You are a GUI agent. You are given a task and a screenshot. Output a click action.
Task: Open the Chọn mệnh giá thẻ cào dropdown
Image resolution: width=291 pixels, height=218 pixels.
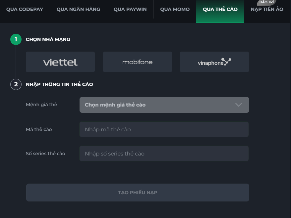(x=159, y=105)
